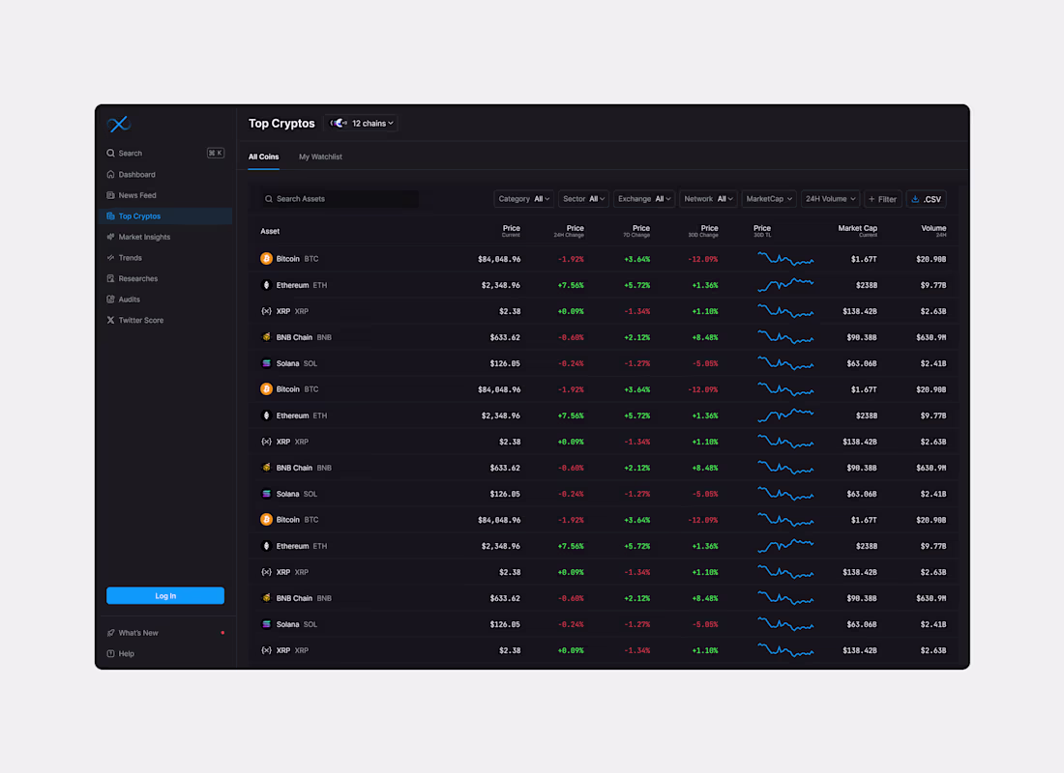Open the Exchange All dropdown
This screenshot has height=773, width=1064.
643,198
